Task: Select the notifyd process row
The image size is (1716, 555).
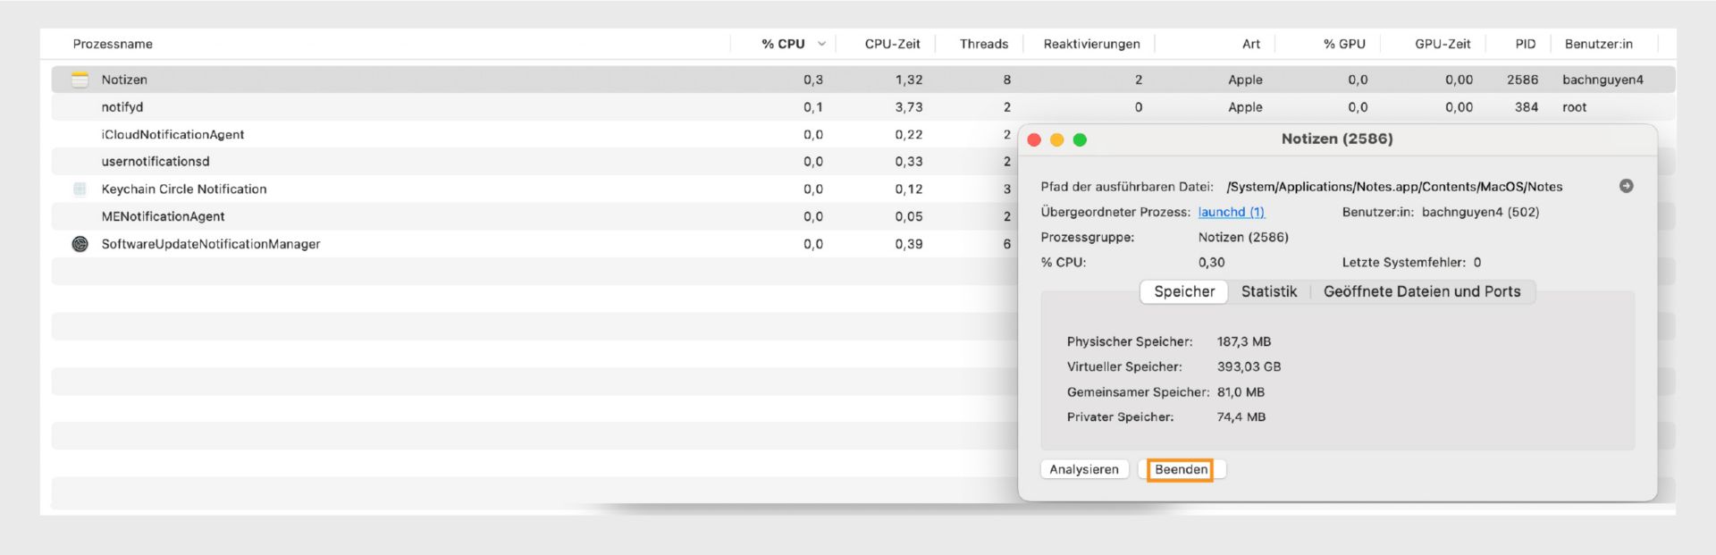Action: point(862,107)
